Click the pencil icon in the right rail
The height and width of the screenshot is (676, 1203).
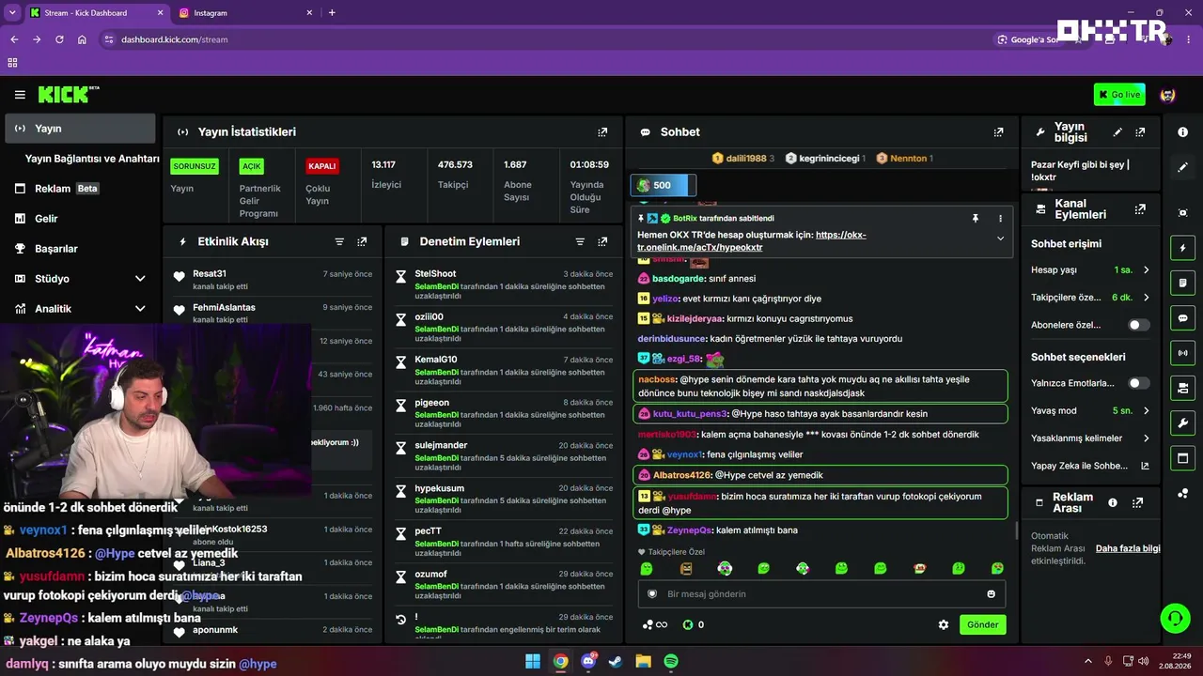pyautogui.click(x=1182, y=167)
